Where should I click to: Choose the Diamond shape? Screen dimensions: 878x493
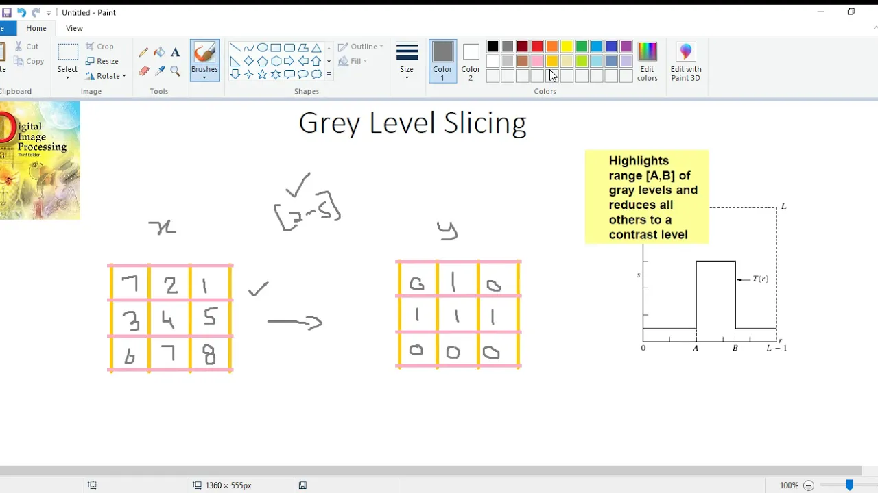[248, 61]
